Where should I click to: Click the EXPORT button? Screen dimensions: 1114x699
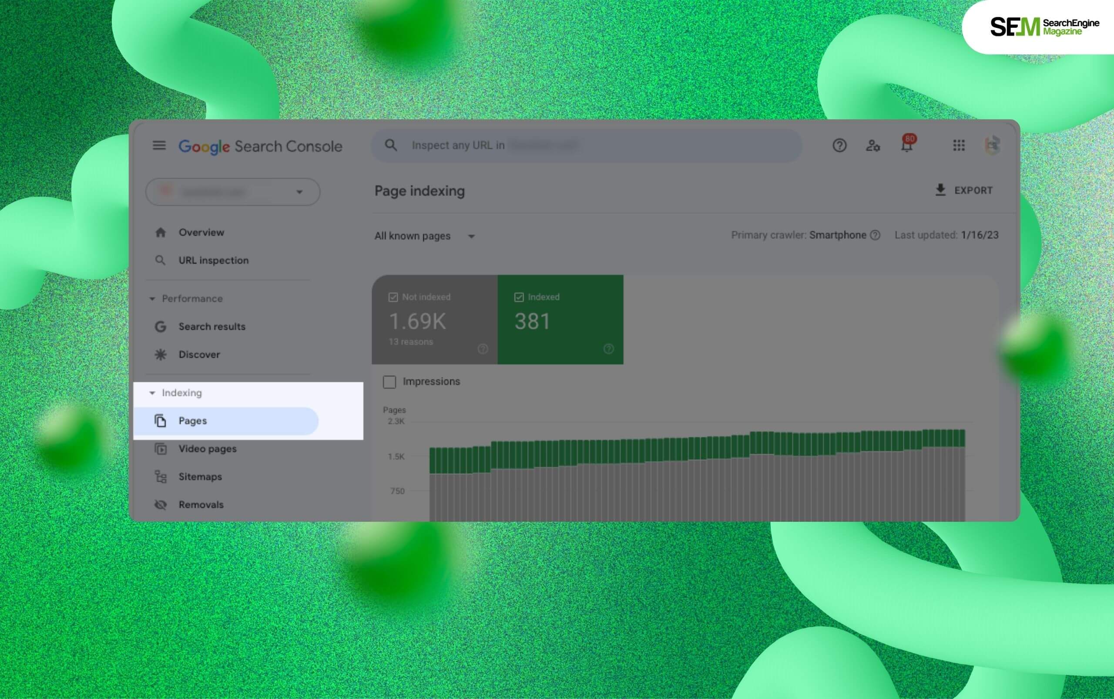pos(963,190)
